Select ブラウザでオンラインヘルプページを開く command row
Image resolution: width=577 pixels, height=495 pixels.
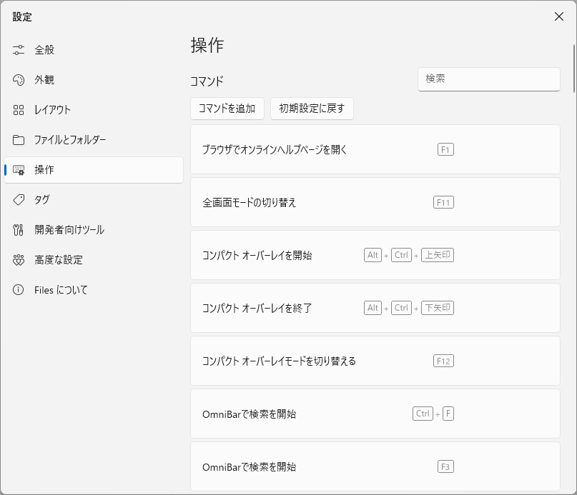375,149
